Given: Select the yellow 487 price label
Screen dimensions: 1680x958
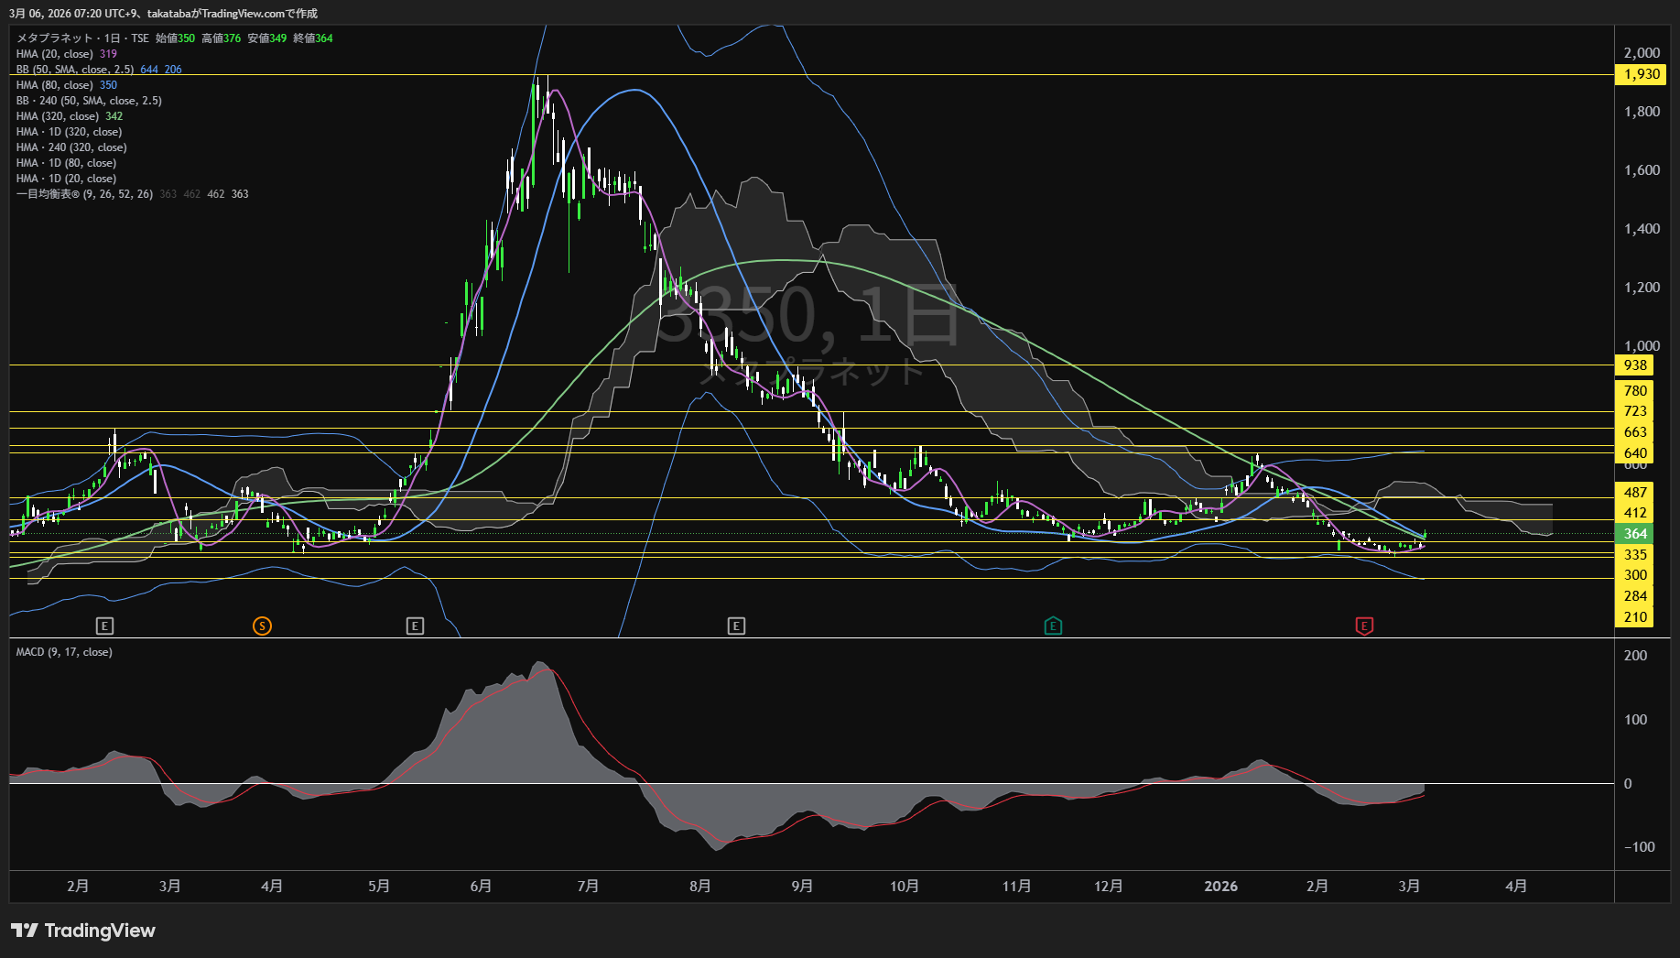Looking at the screenshot, I should click(x=1635, y=493).
